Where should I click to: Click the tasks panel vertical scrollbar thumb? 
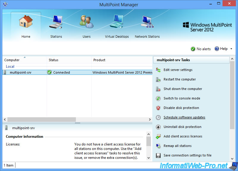coord(232,95)
